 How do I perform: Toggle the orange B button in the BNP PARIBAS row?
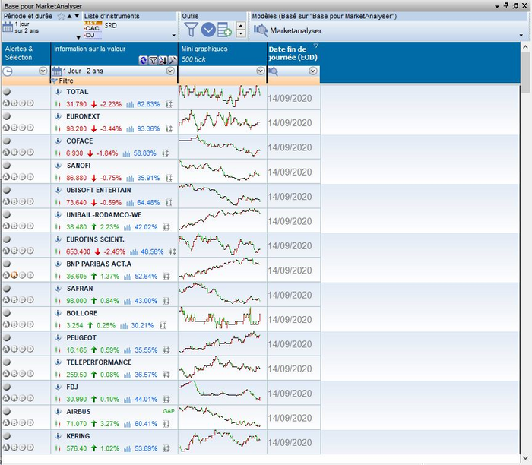(14, 275)
